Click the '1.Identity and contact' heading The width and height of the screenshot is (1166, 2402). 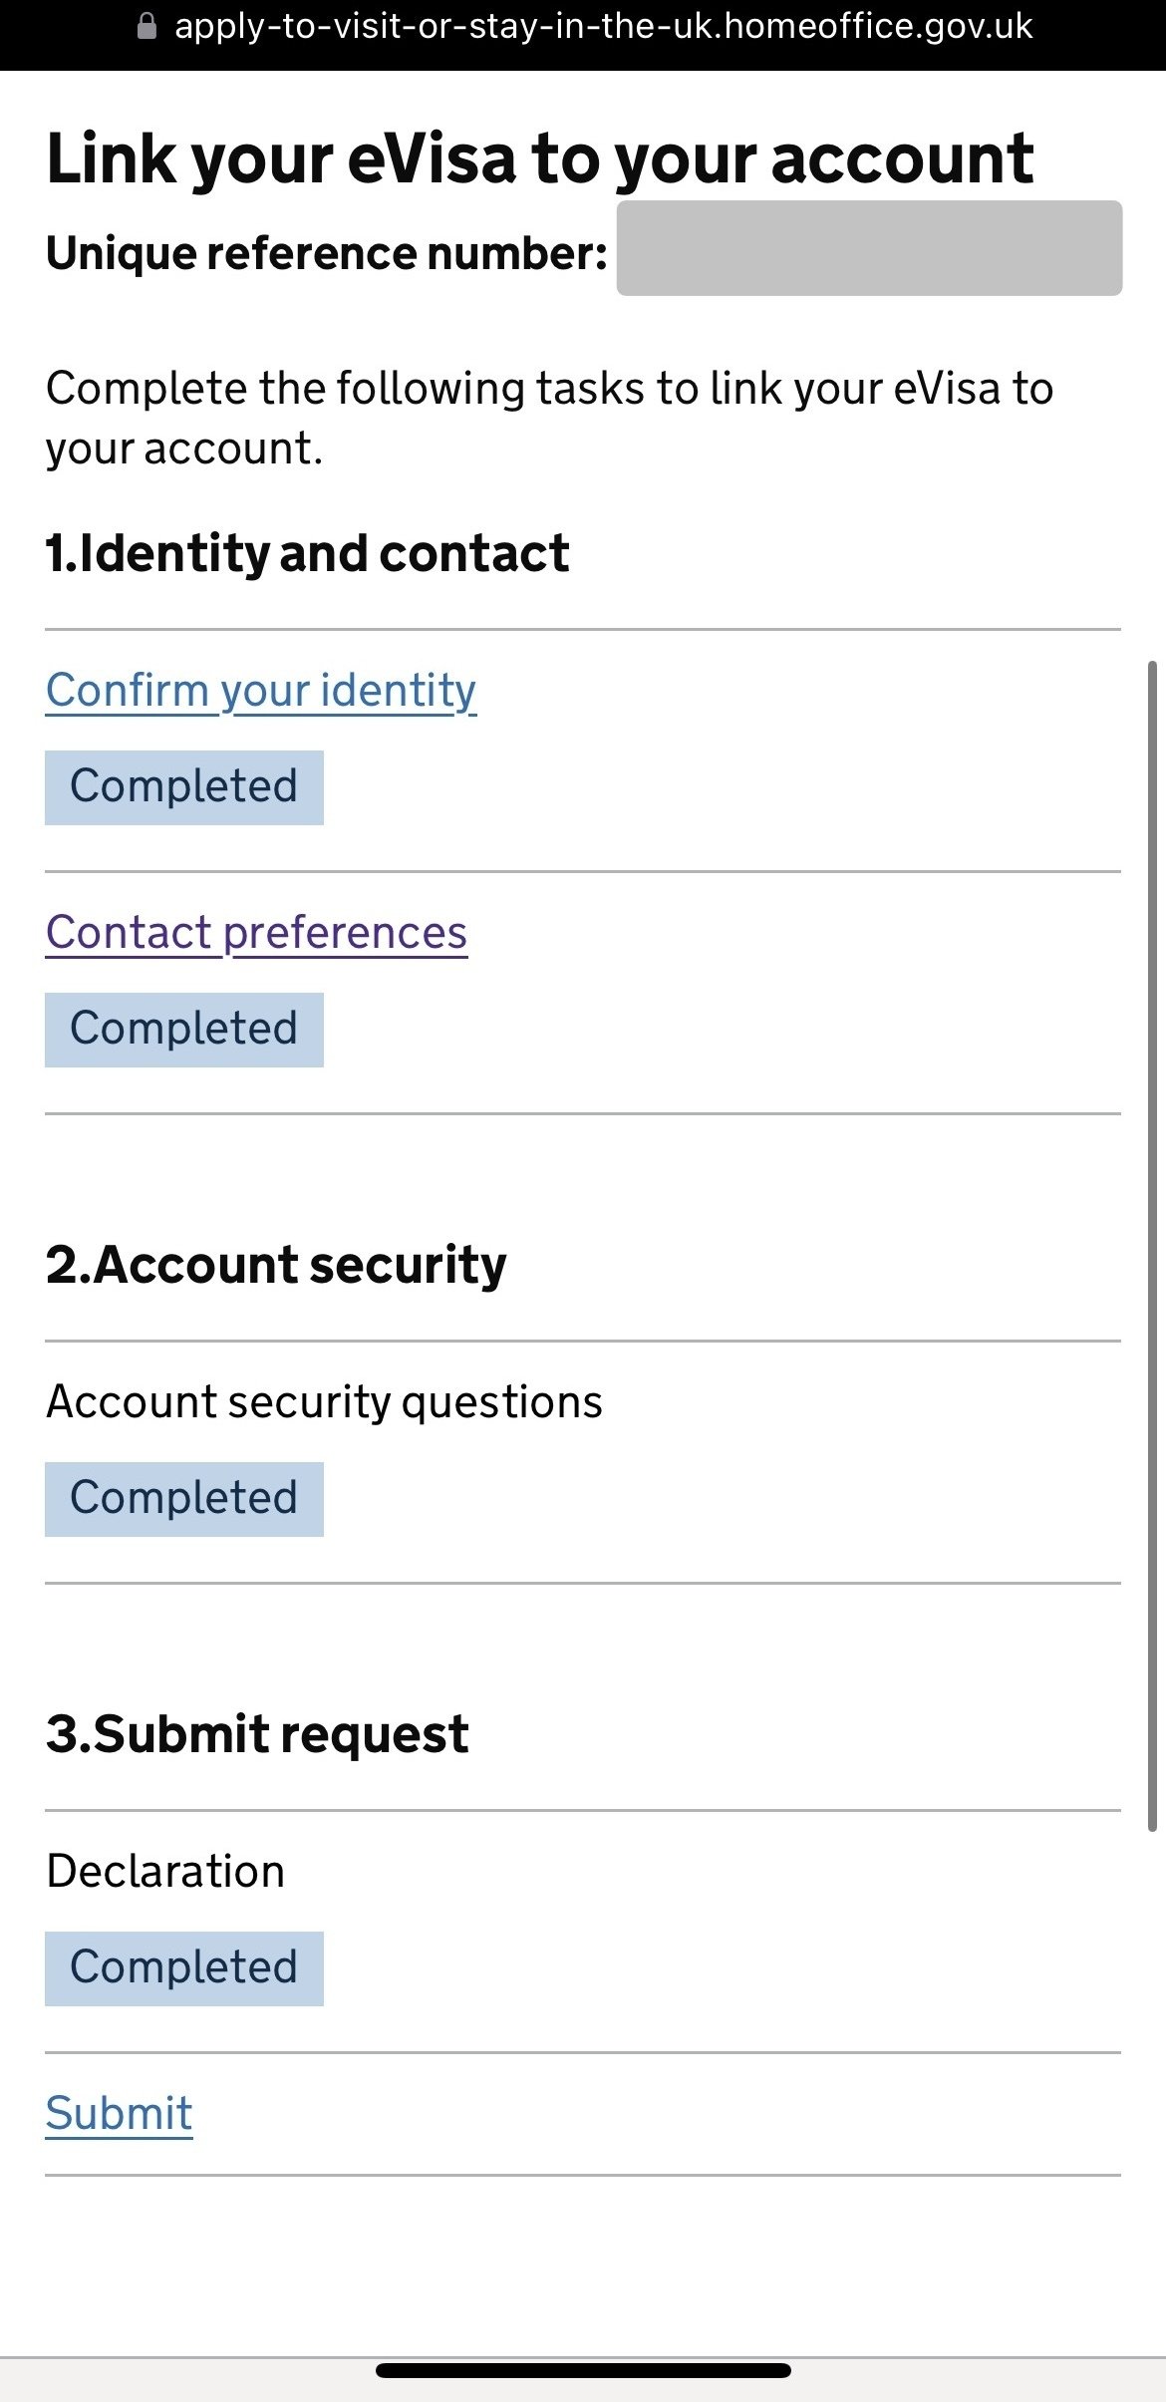pos(307,553)
